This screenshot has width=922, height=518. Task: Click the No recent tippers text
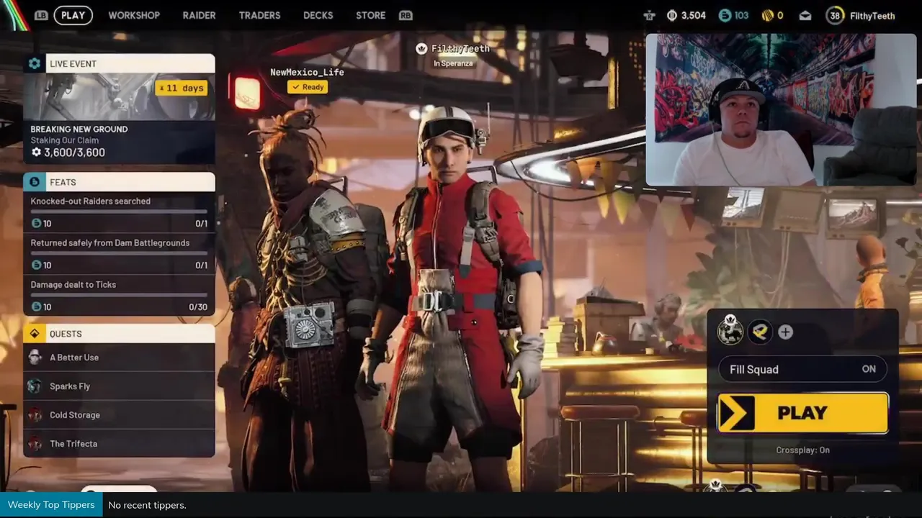tap(147, 505)
